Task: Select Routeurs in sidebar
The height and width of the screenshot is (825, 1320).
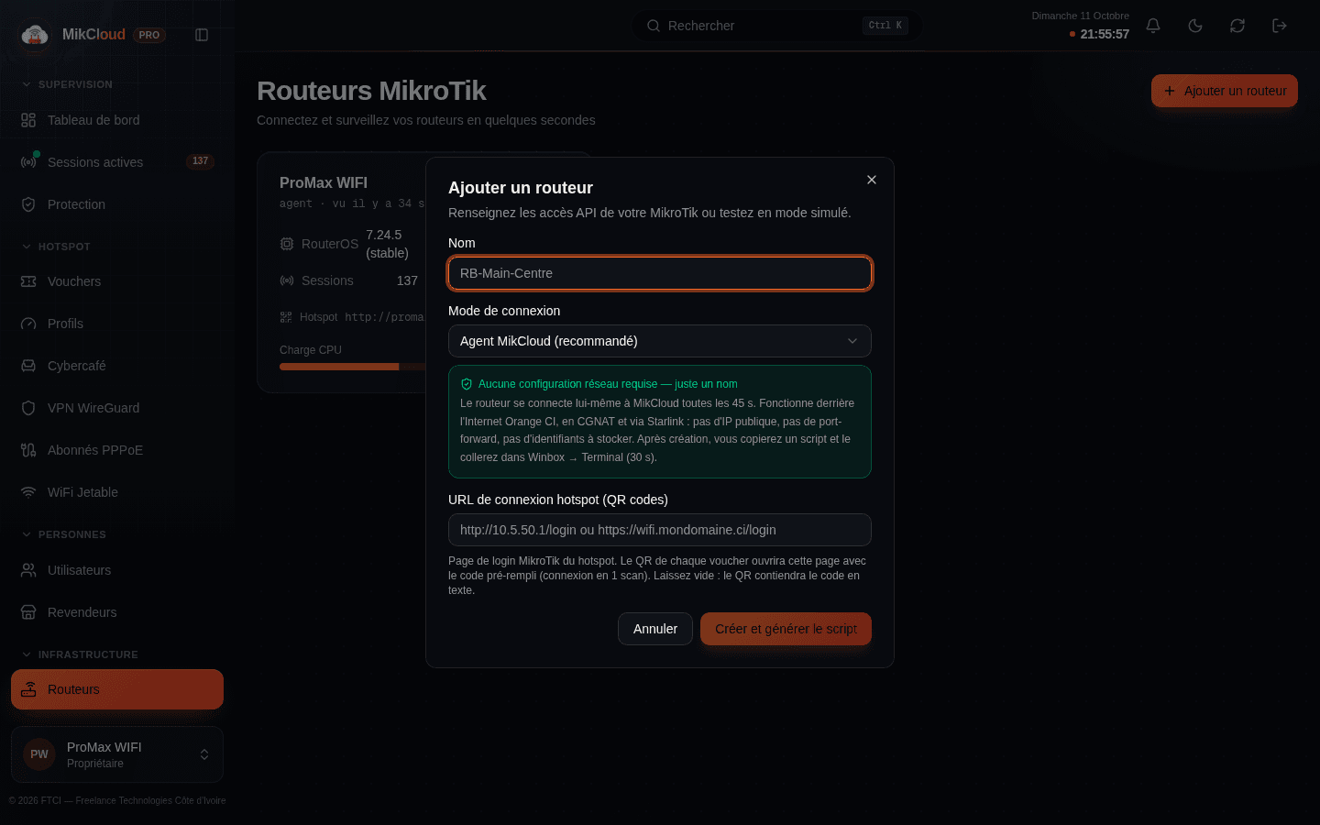Action: pyautogui.click(x=117, y=689)
